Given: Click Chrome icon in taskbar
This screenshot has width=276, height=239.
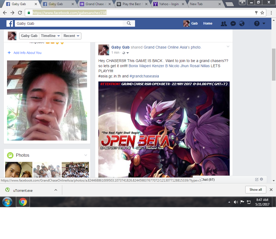Looking at the screenshot, I should click(23, 202).
